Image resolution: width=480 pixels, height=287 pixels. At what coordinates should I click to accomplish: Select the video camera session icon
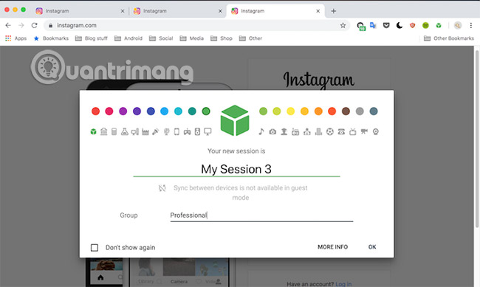tap(364, 132)
